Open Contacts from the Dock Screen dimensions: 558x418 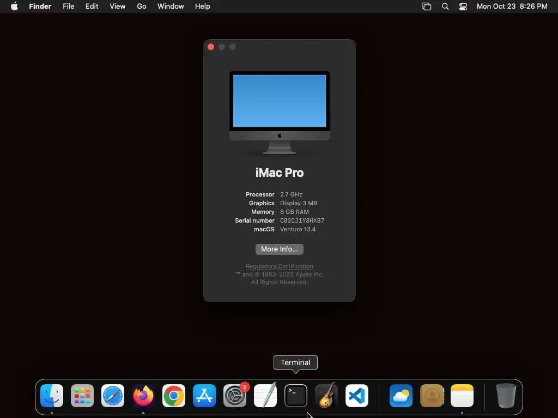(432, 396)
